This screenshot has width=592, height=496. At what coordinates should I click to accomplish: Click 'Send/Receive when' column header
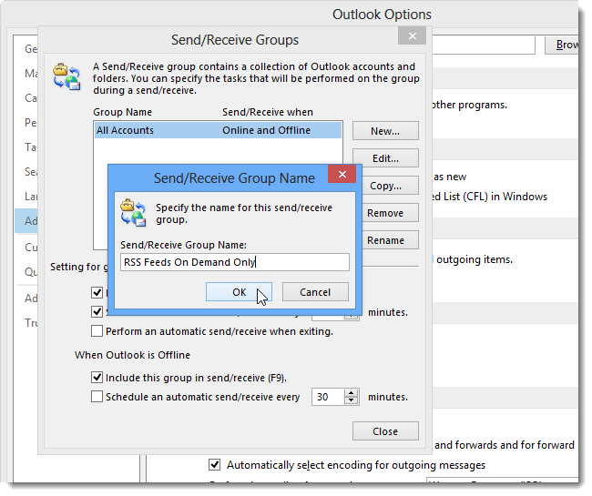point(268,112)
